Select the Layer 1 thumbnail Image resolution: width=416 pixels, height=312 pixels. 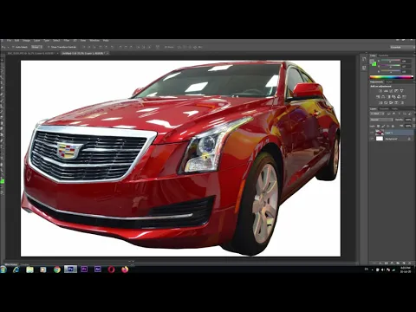click(x=380, y=133)
